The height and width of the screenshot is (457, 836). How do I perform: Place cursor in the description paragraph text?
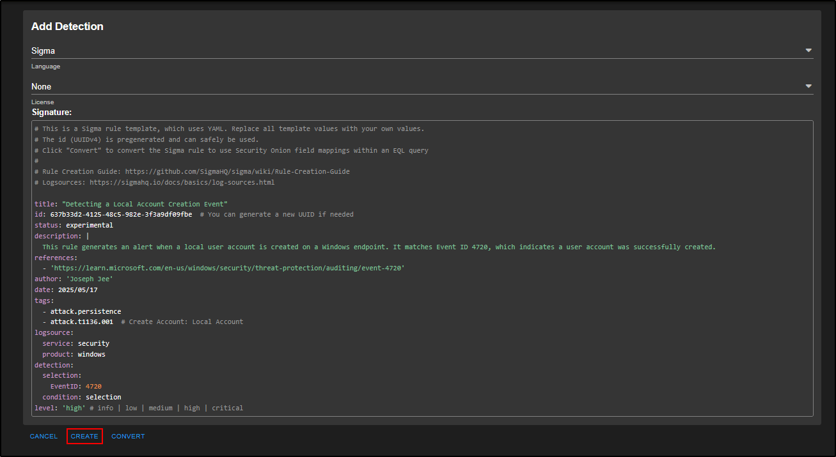(x=377, y=247)
